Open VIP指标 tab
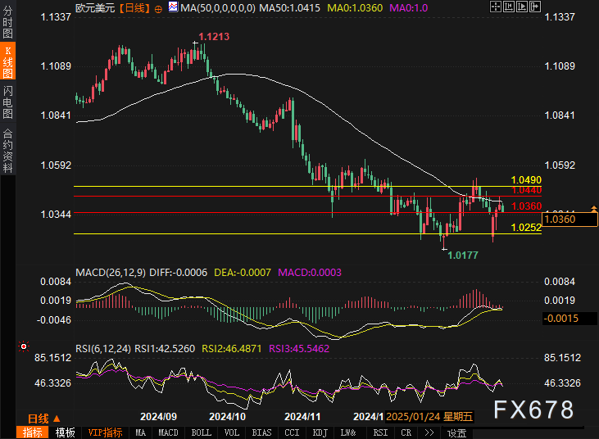 105,432
